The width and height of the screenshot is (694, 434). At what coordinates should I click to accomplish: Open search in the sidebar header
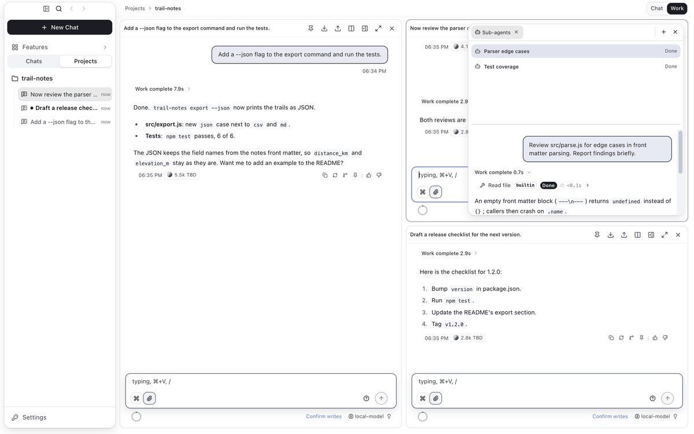pos(59,9)
